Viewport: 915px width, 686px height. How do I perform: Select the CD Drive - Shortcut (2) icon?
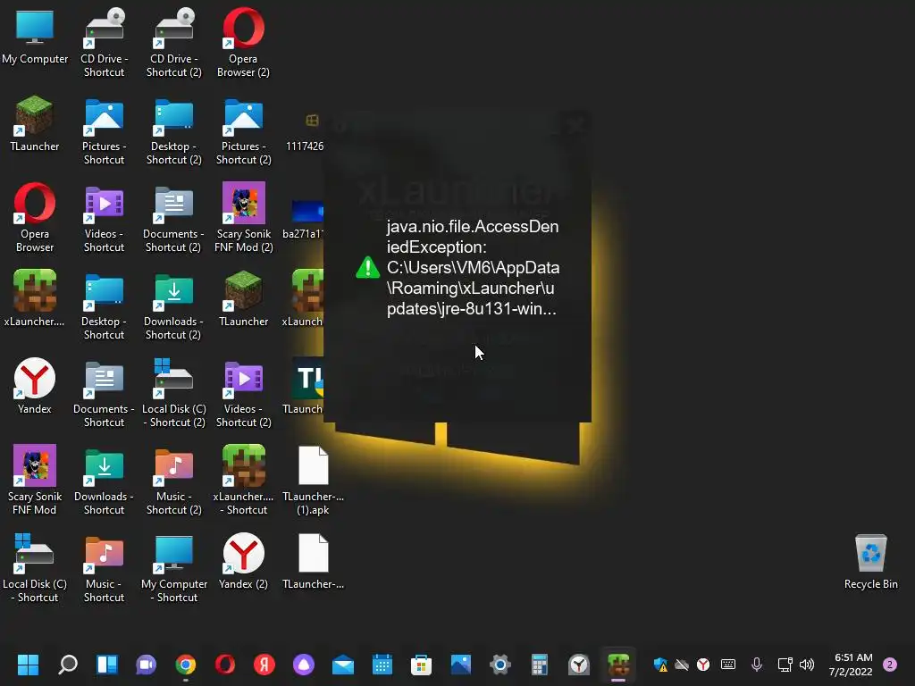pyautogui.click(x=174, y=42)
